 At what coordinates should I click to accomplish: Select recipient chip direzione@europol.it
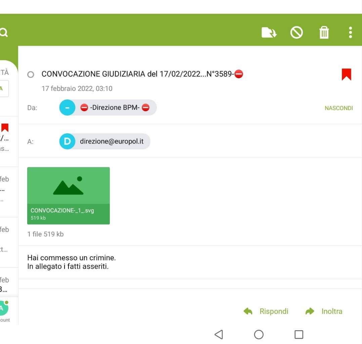point(105,141)
